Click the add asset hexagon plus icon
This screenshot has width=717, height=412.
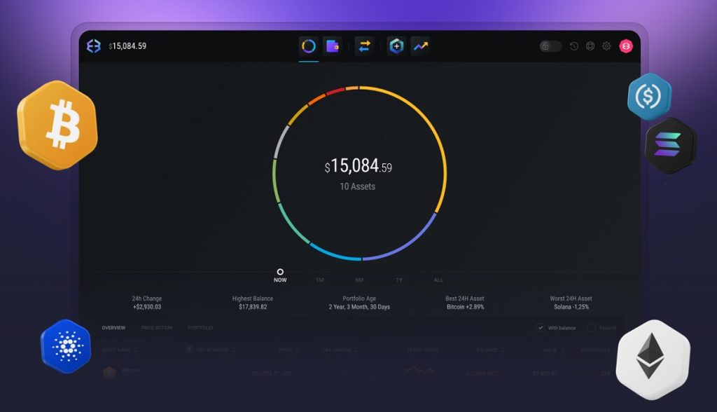tap(396, 46)
